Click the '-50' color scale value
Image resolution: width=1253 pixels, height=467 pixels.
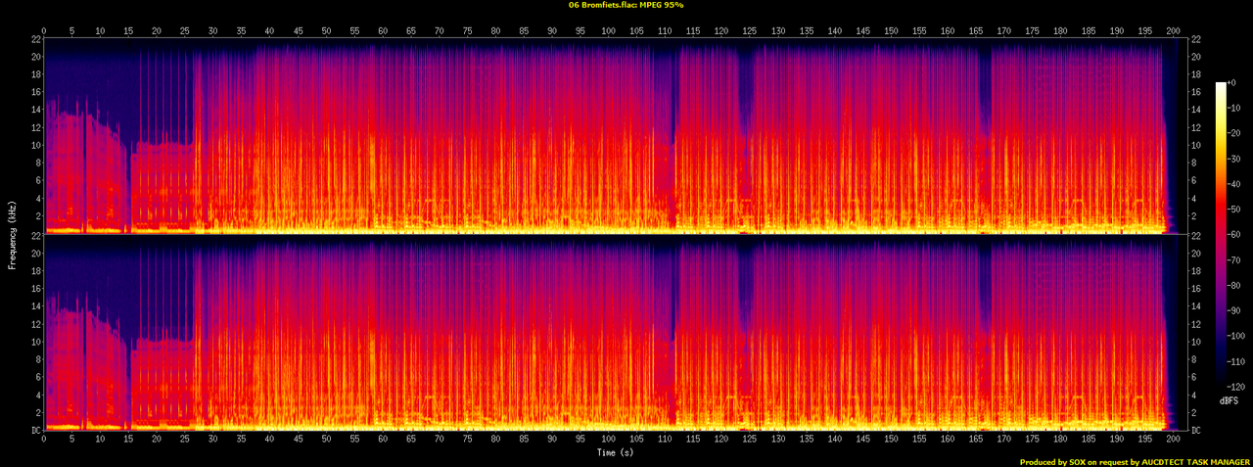point(1235,209)
